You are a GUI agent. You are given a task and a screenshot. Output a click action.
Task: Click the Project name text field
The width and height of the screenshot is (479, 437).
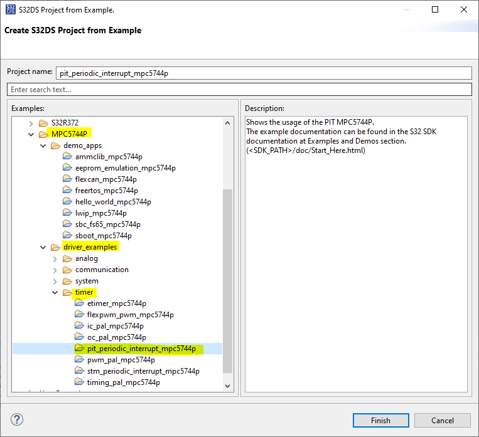click(264, 73)
